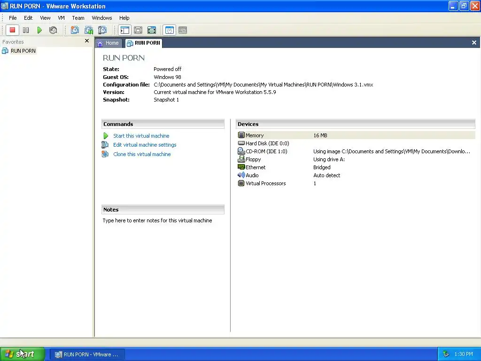The image size is (481, 361).
Task: Click the Floppy device icon
Action: click(x=241, y=159)
